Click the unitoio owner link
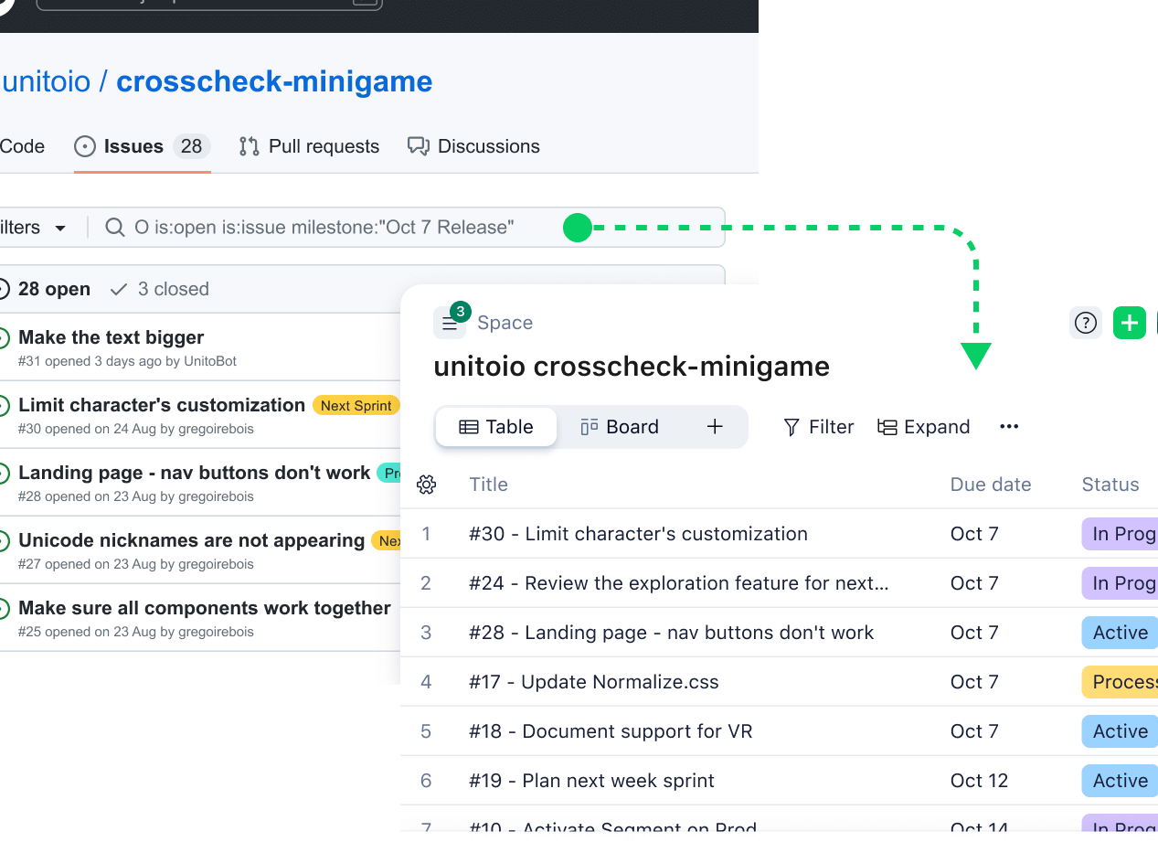Screen dimensions: 1158x842 click(46, 81)
